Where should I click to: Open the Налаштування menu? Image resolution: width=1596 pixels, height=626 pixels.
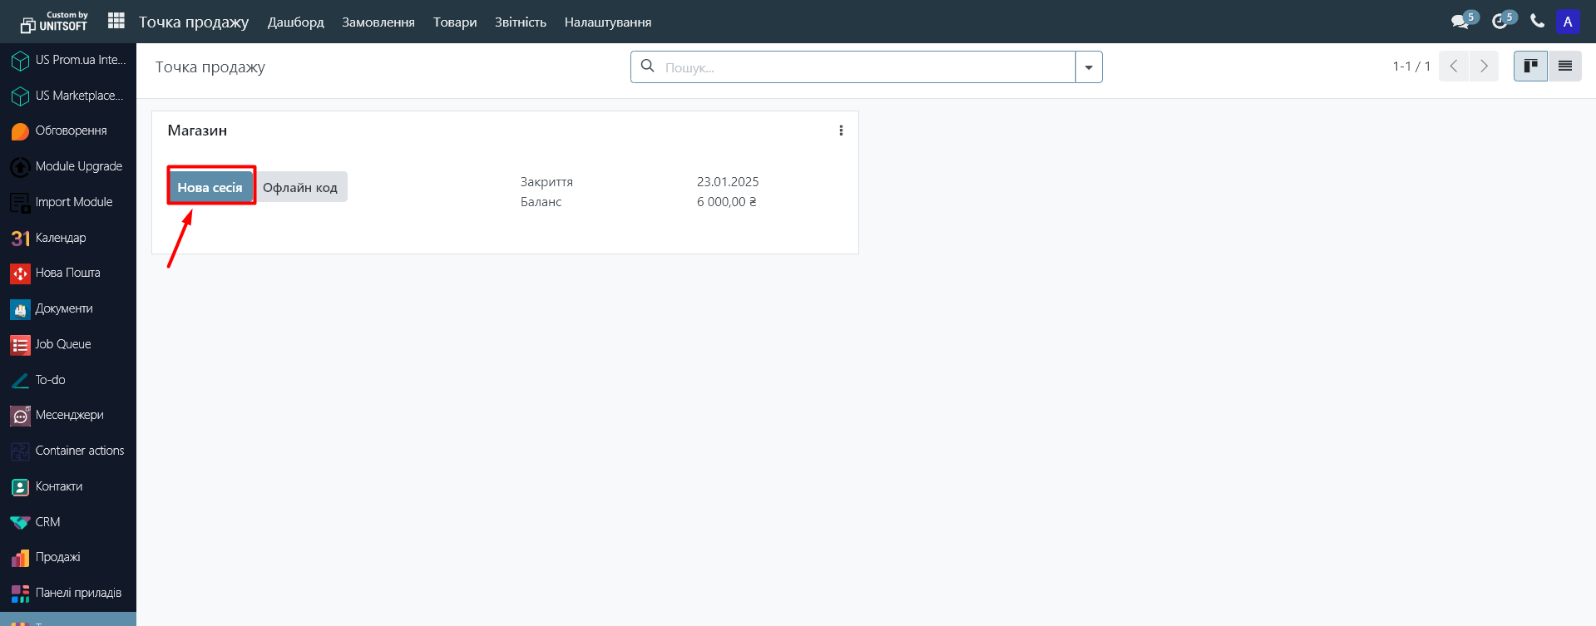pyautogui.click(x=607, y=22)
